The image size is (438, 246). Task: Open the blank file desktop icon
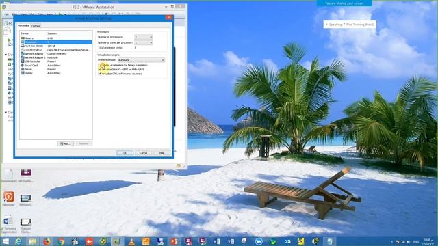(x=8, y=174)
